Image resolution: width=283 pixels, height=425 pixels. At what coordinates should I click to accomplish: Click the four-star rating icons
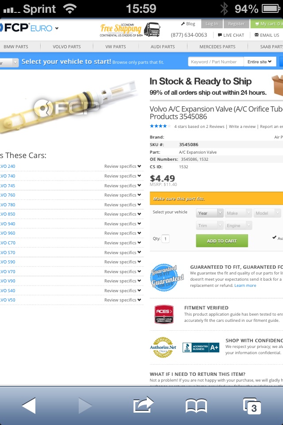tap(160, 126)
